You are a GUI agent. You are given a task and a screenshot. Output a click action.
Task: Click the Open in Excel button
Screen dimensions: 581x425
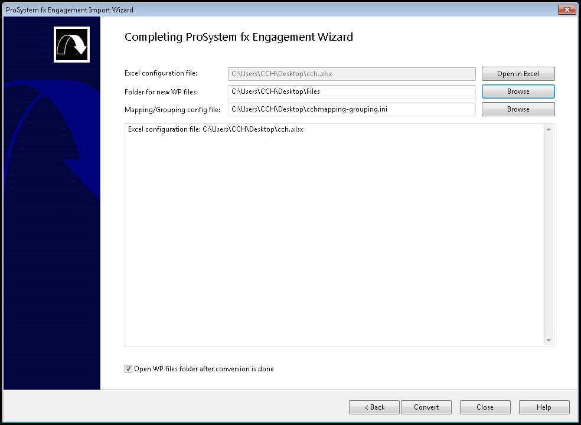pos(518,74)
